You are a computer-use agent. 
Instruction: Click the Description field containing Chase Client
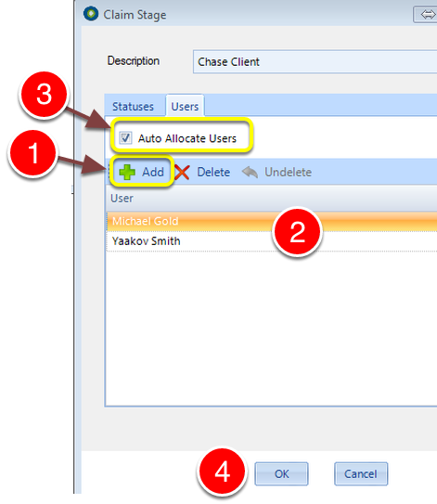pyautogui.click(x=315, y=61)
